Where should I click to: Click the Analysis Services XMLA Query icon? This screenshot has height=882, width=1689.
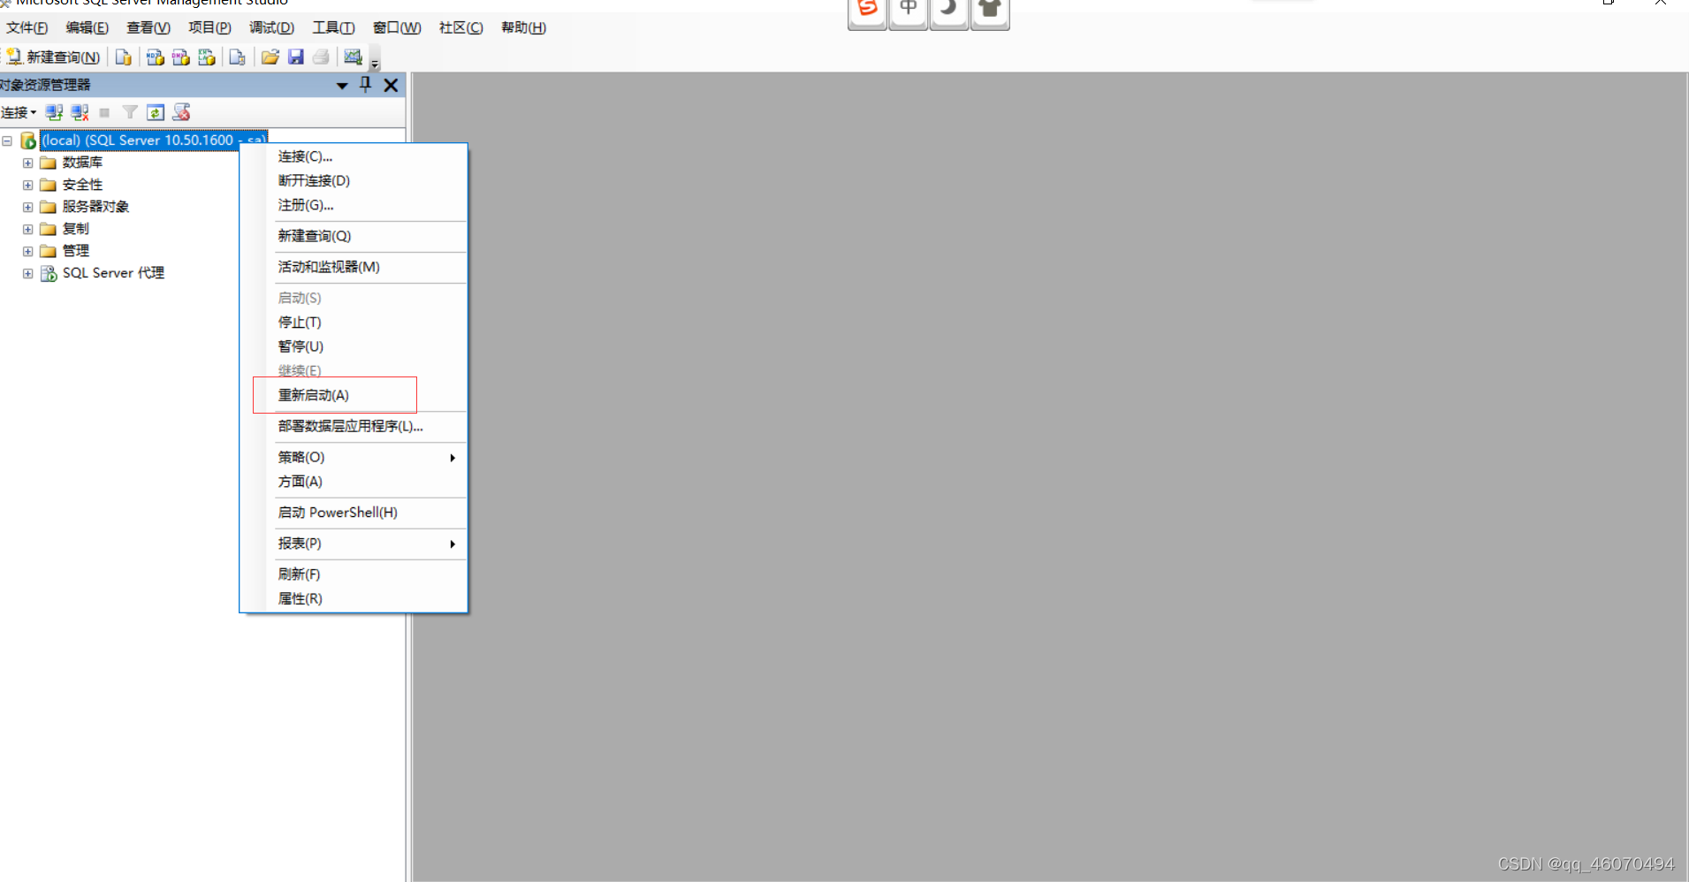(207, 57)
